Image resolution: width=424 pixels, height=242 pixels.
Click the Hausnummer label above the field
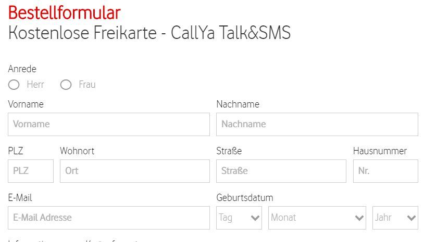click(380, 151)
